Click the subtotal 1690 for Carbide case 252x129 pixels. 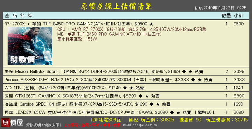[x=239, y=104]
